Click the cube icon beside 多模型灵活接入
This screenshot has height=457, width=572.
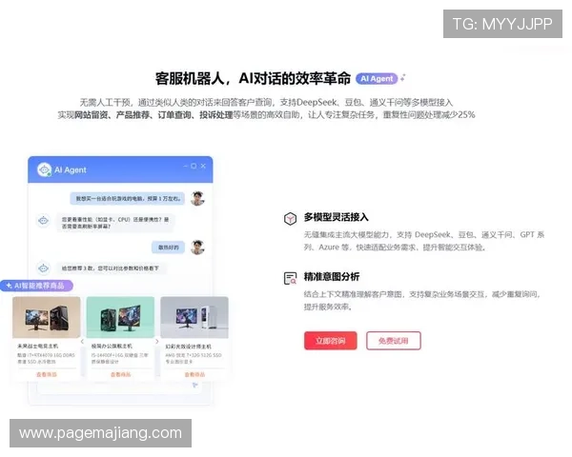(291, 219)
